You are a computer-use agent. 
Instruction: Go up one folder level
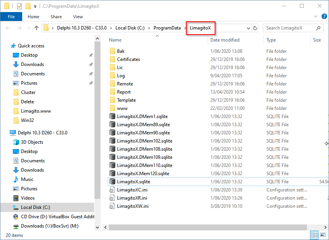coord(37,28)
